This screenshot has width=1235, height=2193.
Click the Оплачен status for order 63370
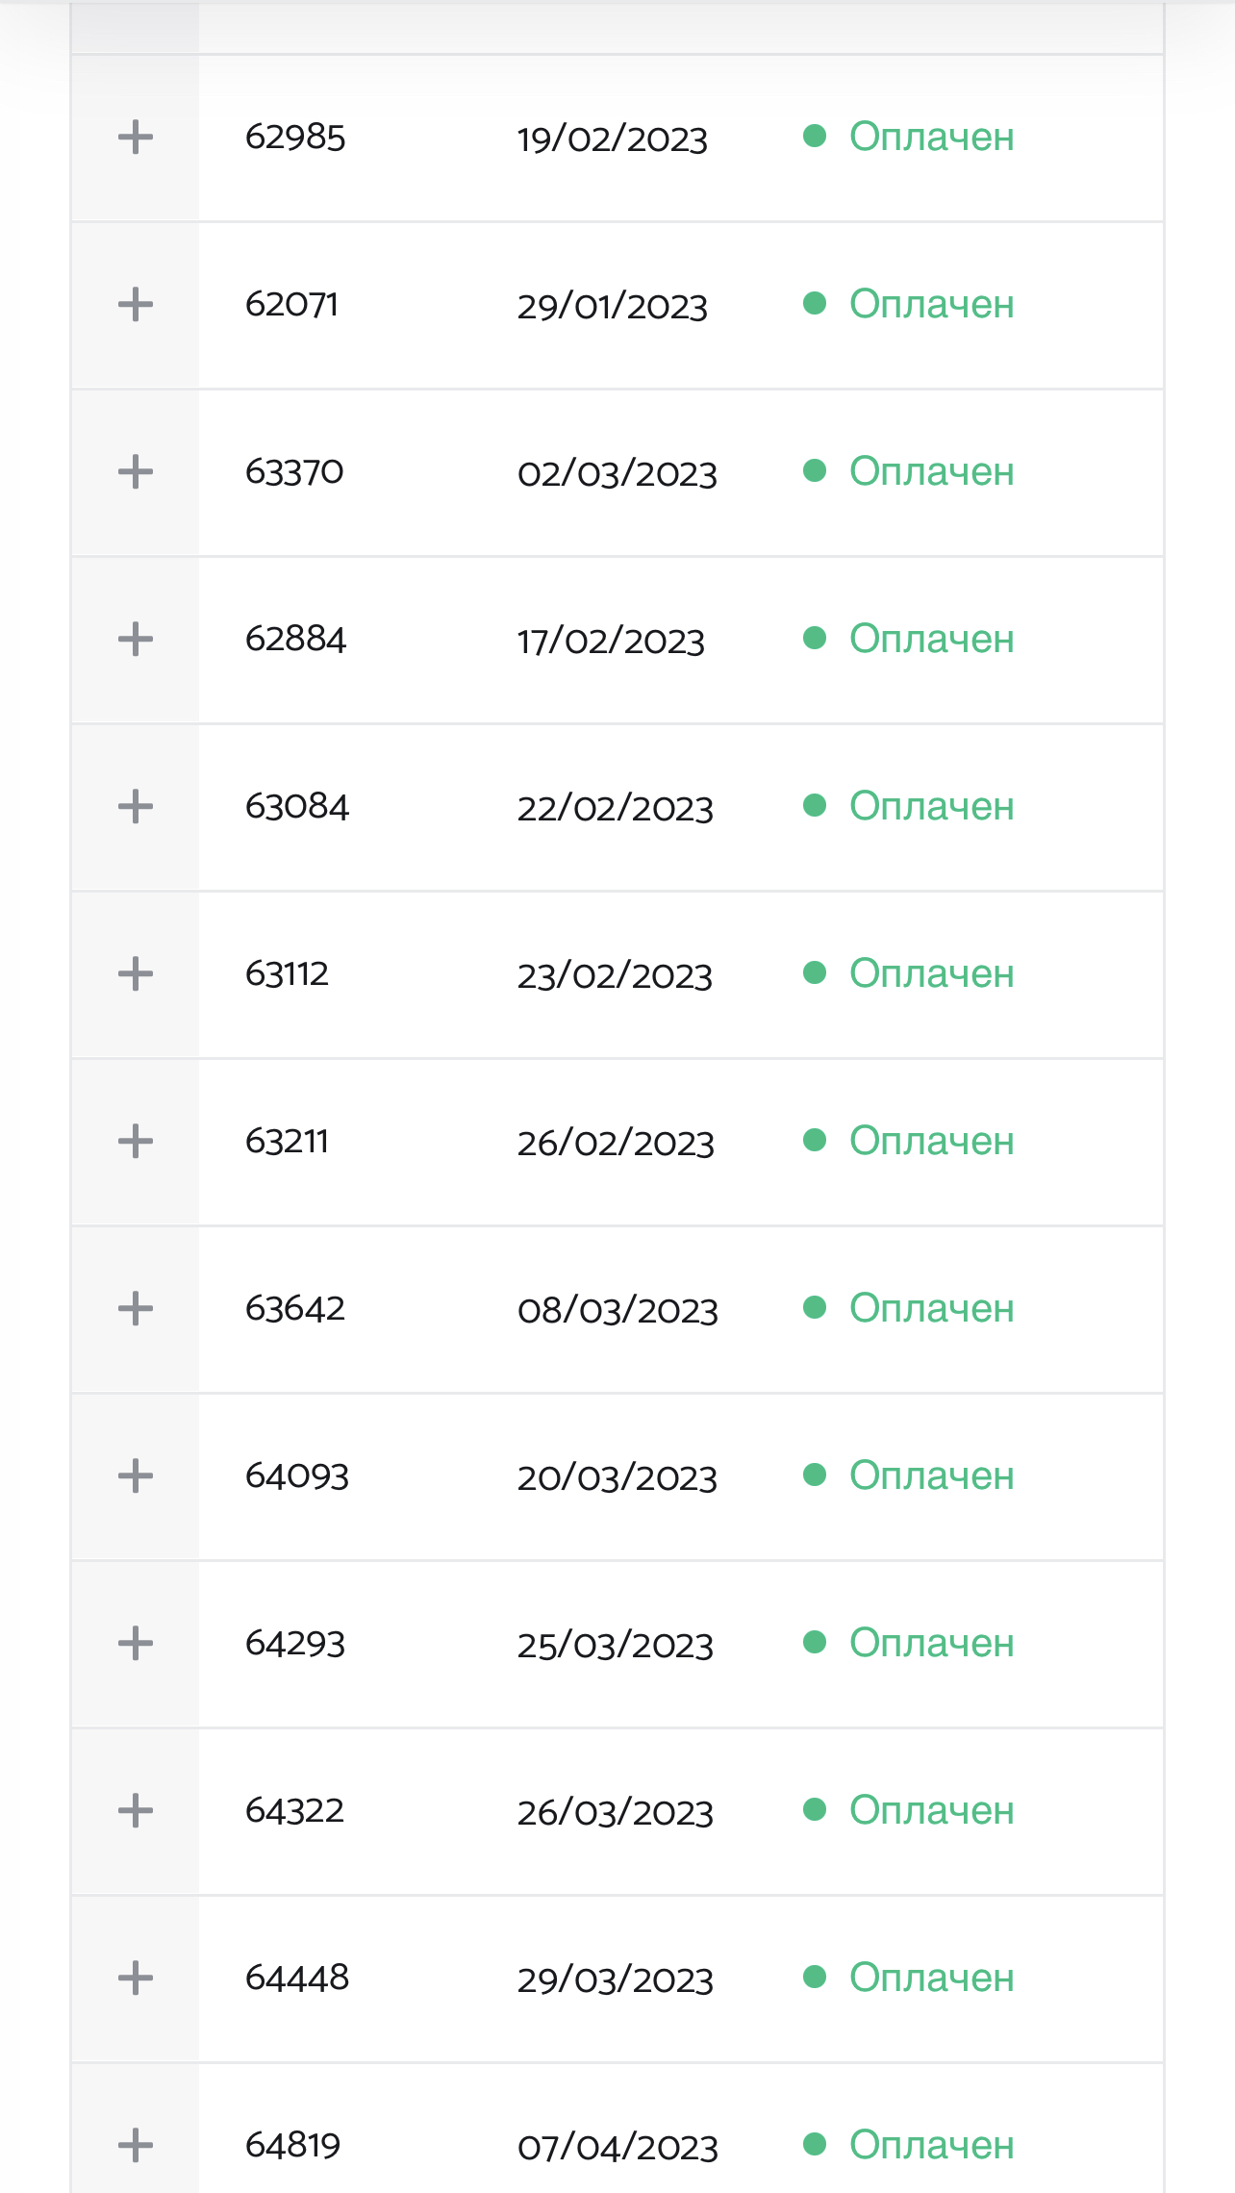pyautogui.click(x=931, y=472)
